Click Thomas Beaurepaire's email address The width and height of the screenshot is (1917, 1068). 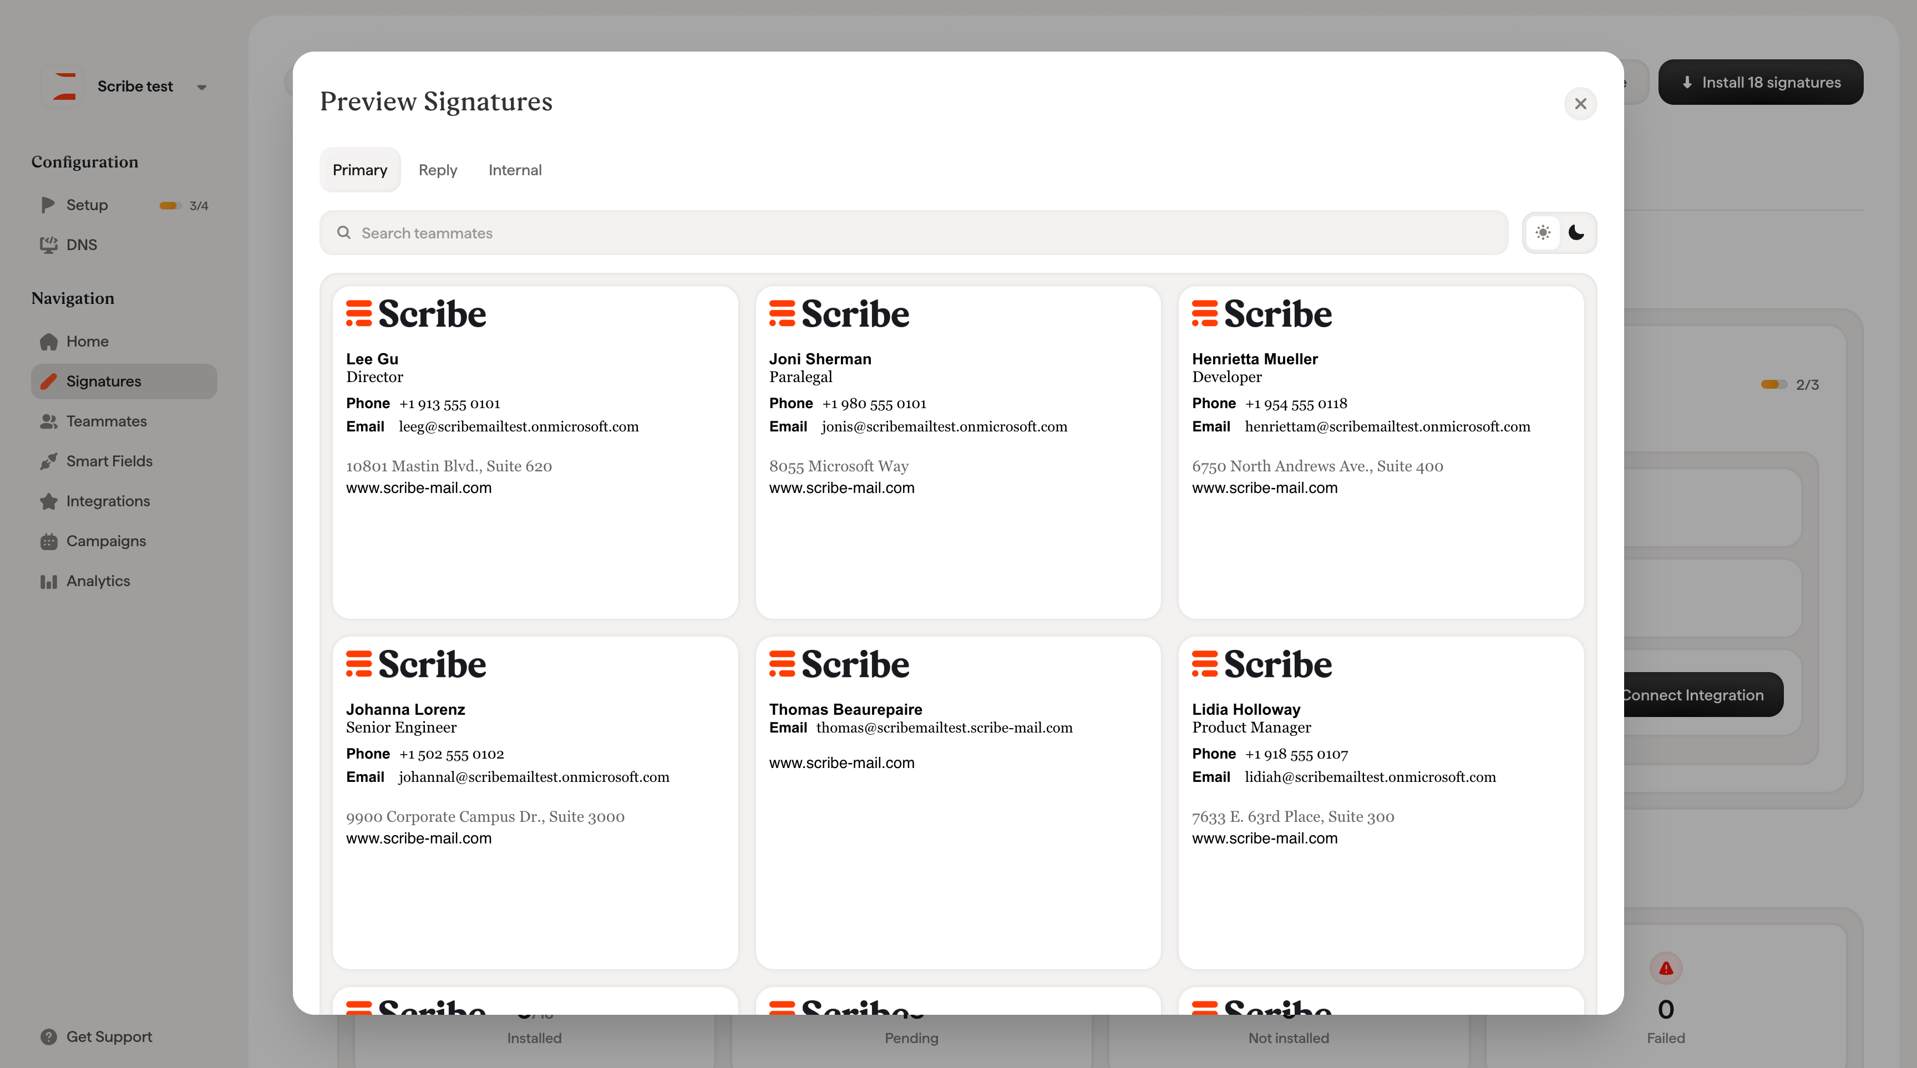(x=945, y=728)
